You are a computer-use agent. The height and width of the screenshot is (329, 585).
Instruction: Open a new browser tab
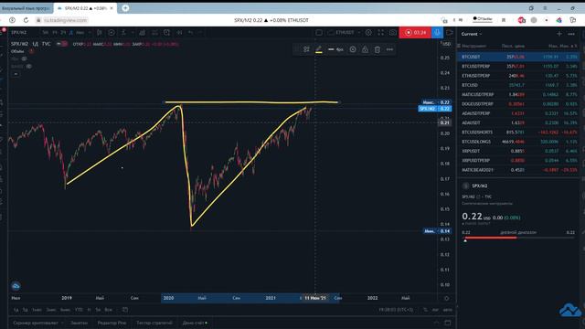pos(125,8)
